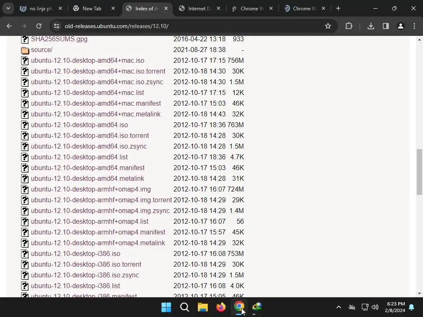Open the source/ folder link
Viewport: 423px width, 317px height.
[42, 50]
